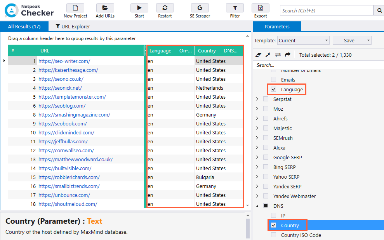This screenshot has width=384, height=240.
Task: Expand the SEMrush parameter group
Action: click(257, 138)
